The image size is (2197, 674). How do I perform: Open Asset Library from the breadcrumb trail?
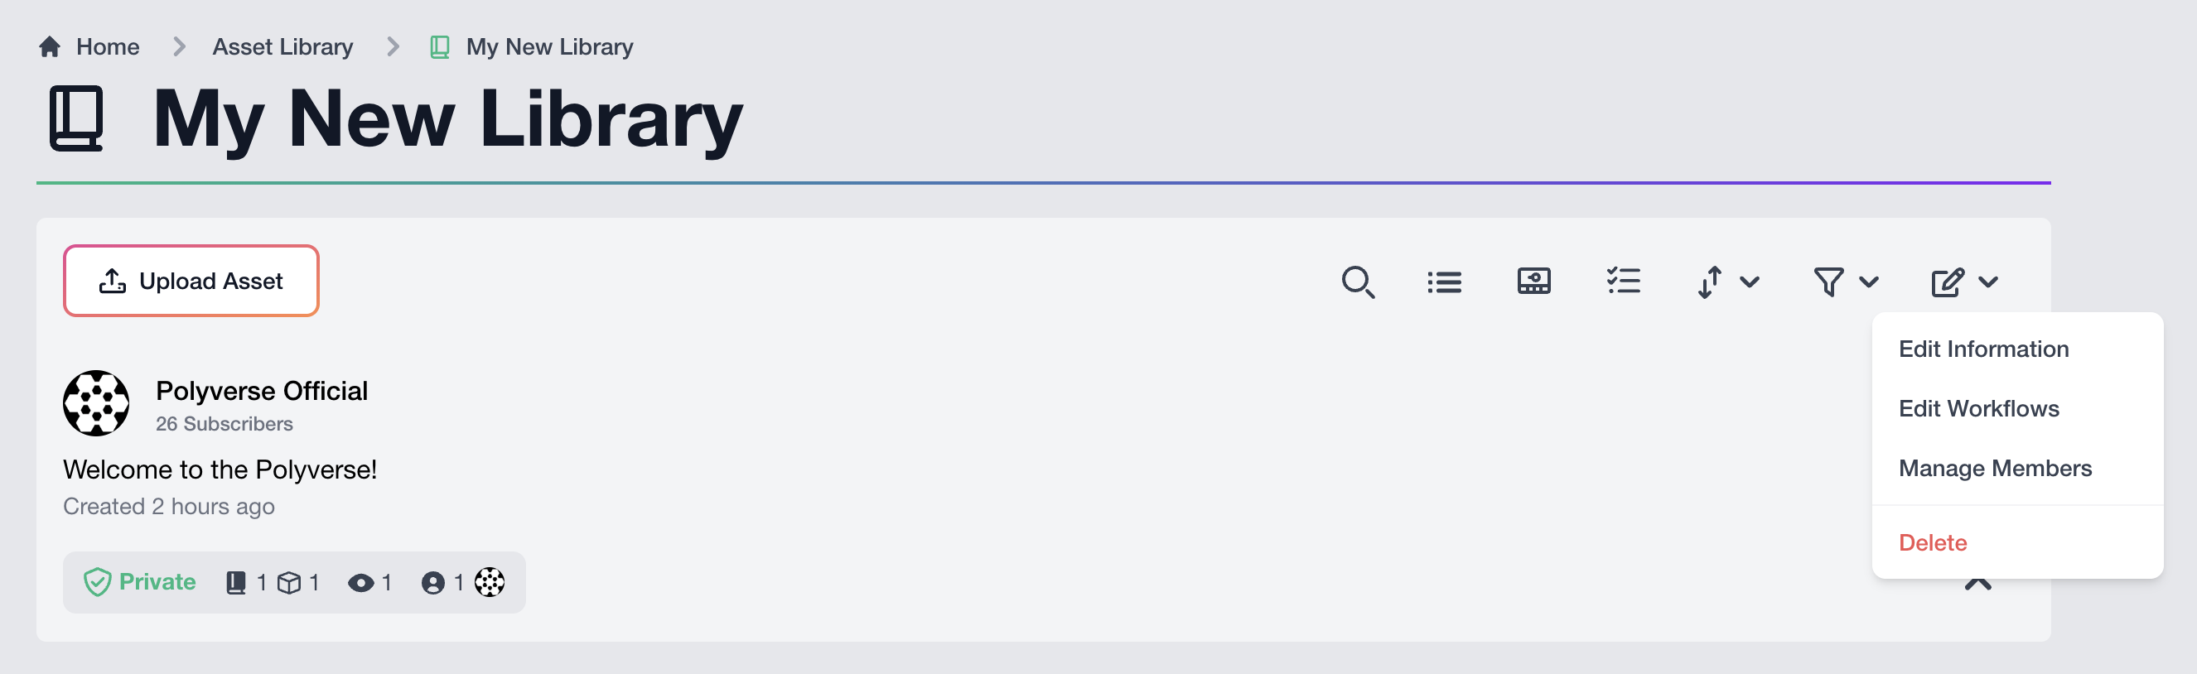282,47
